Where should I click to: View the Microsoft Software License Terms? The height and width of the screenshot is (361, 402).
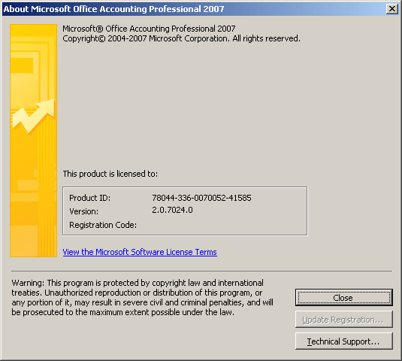click(140, 252)
